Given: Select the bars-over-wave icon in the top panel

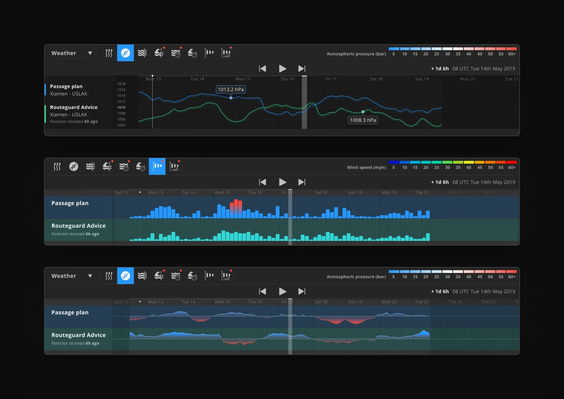Looking at the screenshot, I should pos(226,53).
